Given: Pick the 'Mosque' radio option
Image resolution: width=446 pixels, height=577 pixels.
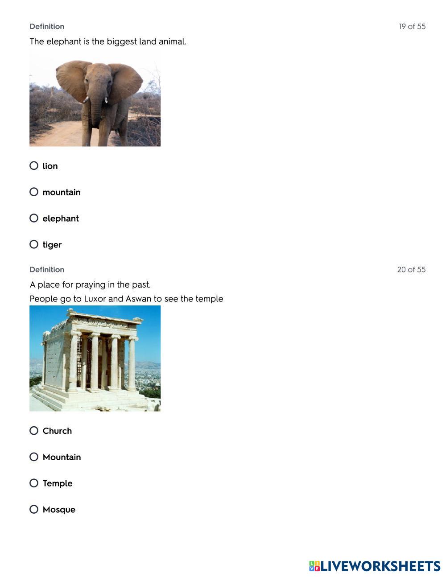Looking at the screenshot, I should click(34, 509).
